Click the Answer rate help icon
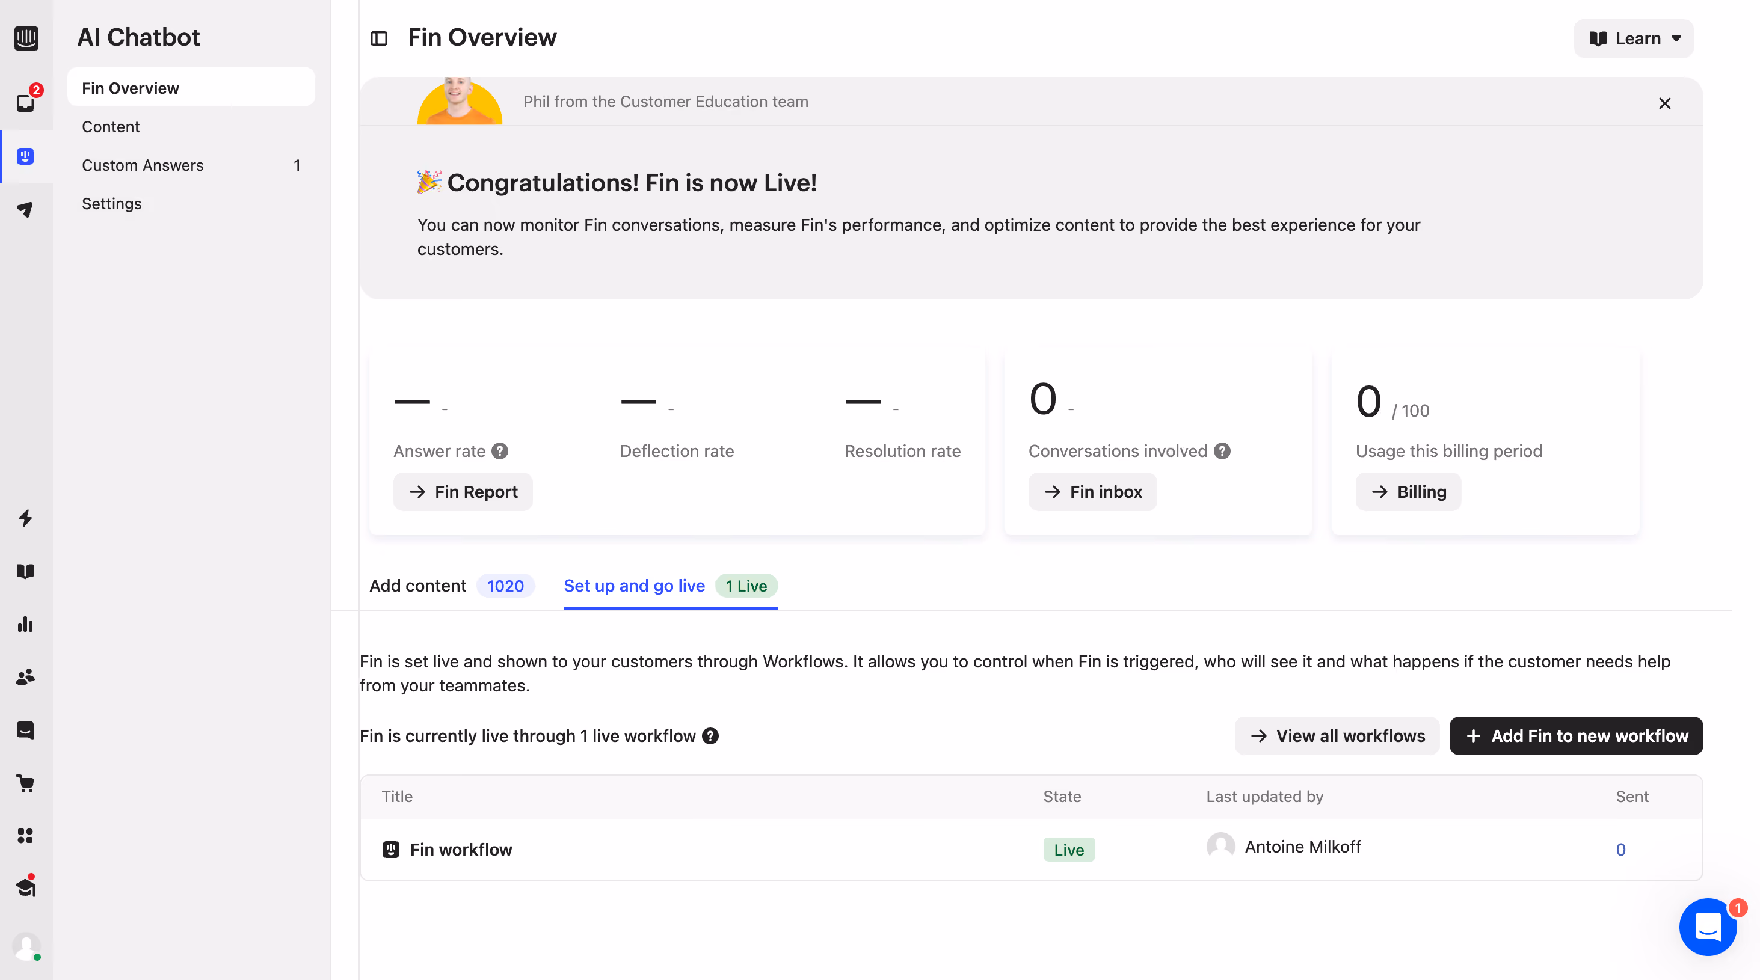Image resolution: width=1760 pixels, height=980 pixels. tap(500, 451)
